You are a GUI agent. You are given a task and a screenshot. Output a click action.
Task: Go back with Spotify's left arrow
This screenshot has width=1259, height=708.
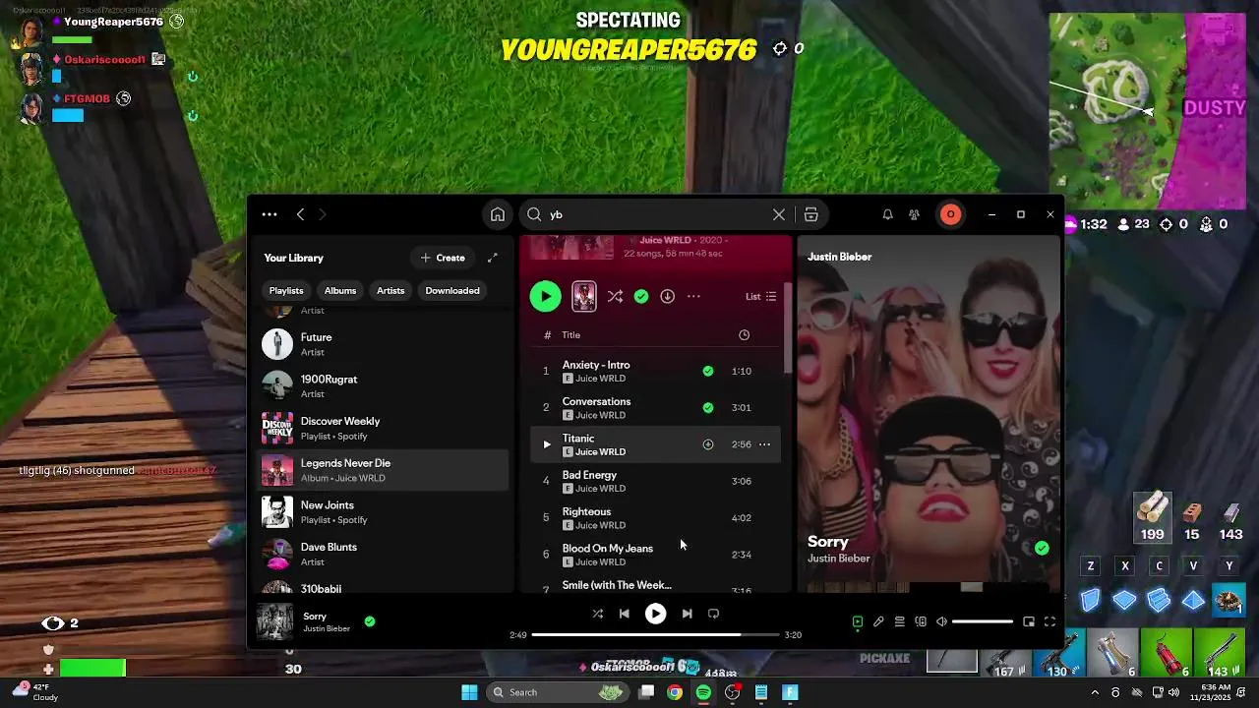[x=301, y=214]
